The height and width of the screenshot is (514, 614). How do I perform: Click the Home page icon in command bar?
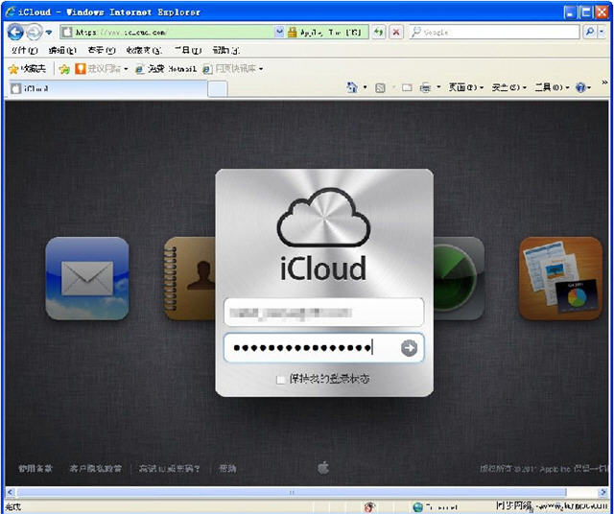pos(352,87)
